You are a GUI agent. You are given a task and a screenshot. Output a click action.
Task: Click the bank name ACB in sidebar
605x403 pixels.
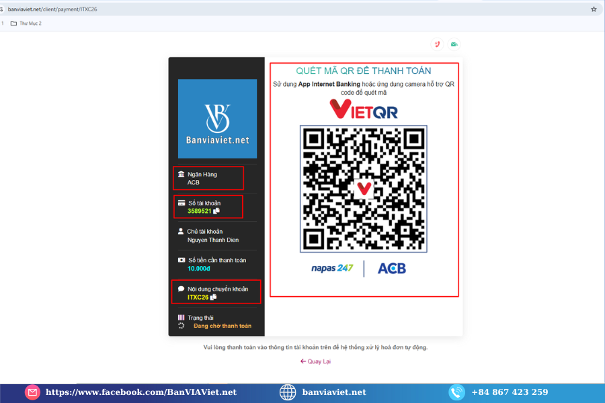[x=194, y=183]
